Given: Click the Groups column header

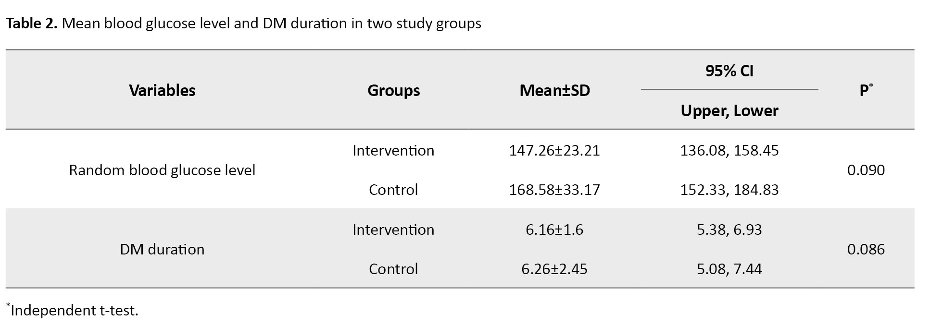Looking at the screenshot, I should pyautogui.click(x=393, y=90).
